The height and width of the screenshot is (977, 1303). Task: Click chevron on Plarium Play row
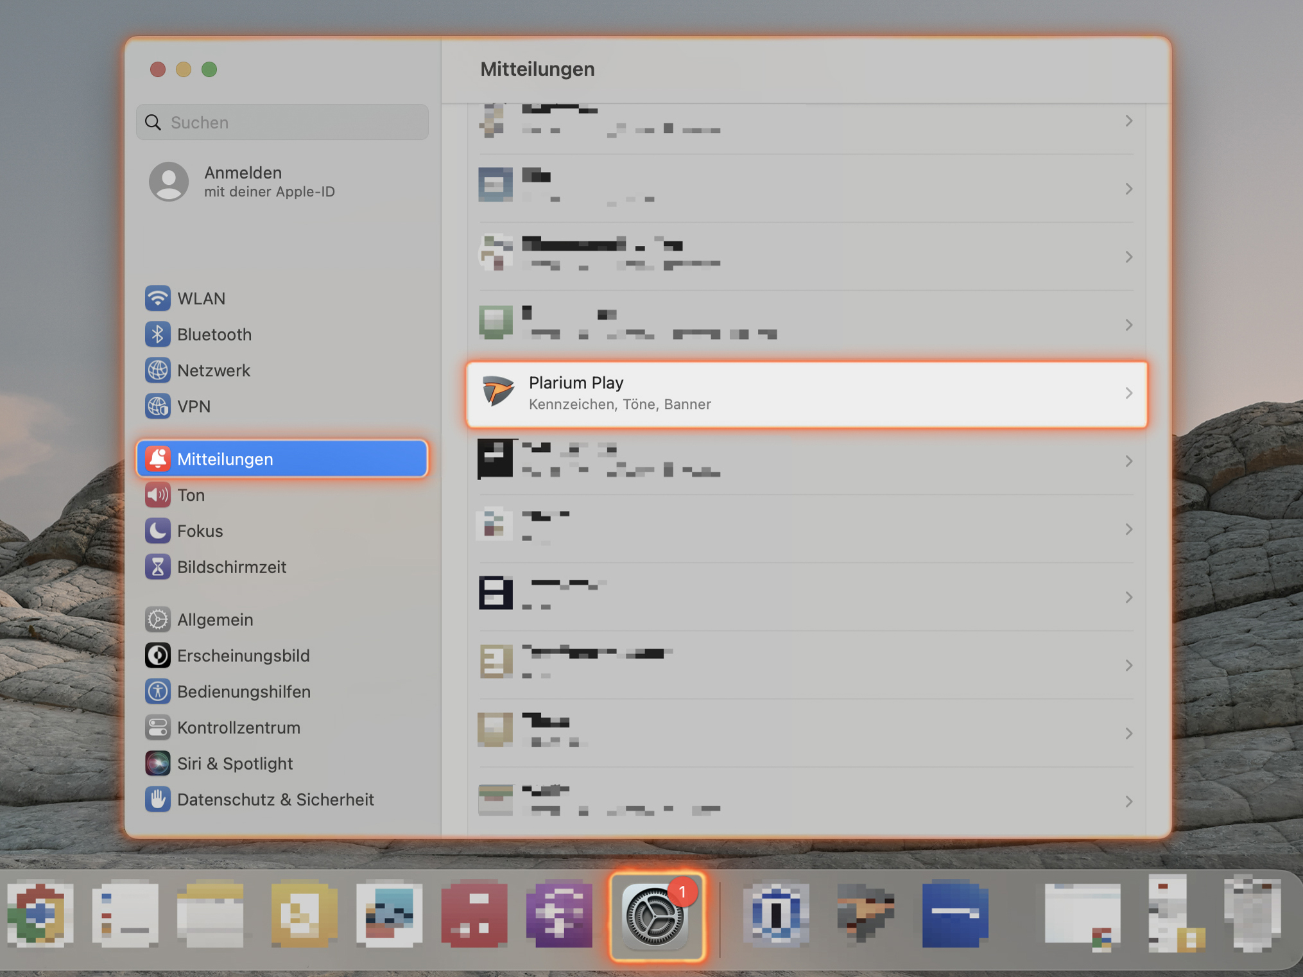point(1128,393)
